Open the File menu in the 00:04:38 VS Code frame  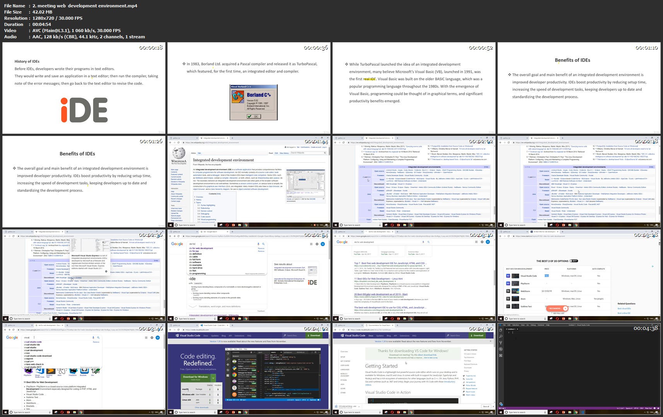pos(504,325)
